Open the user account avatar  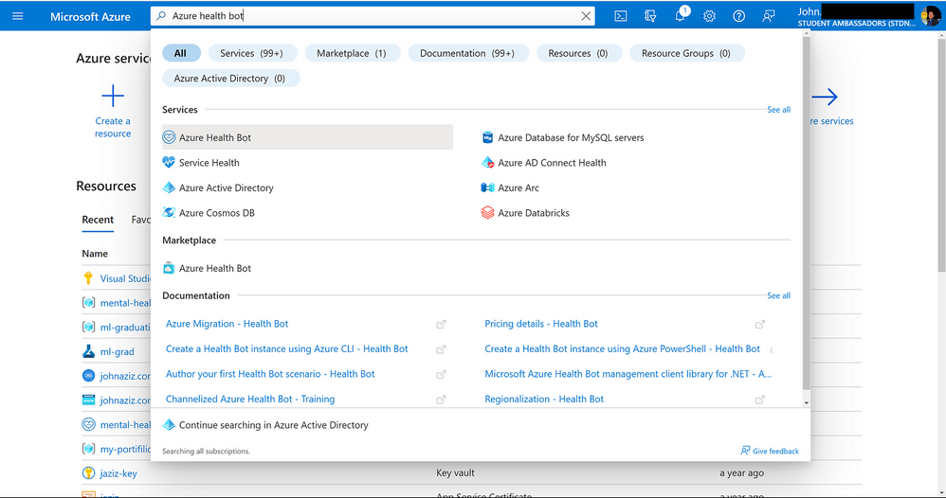[x=930, y=16]
